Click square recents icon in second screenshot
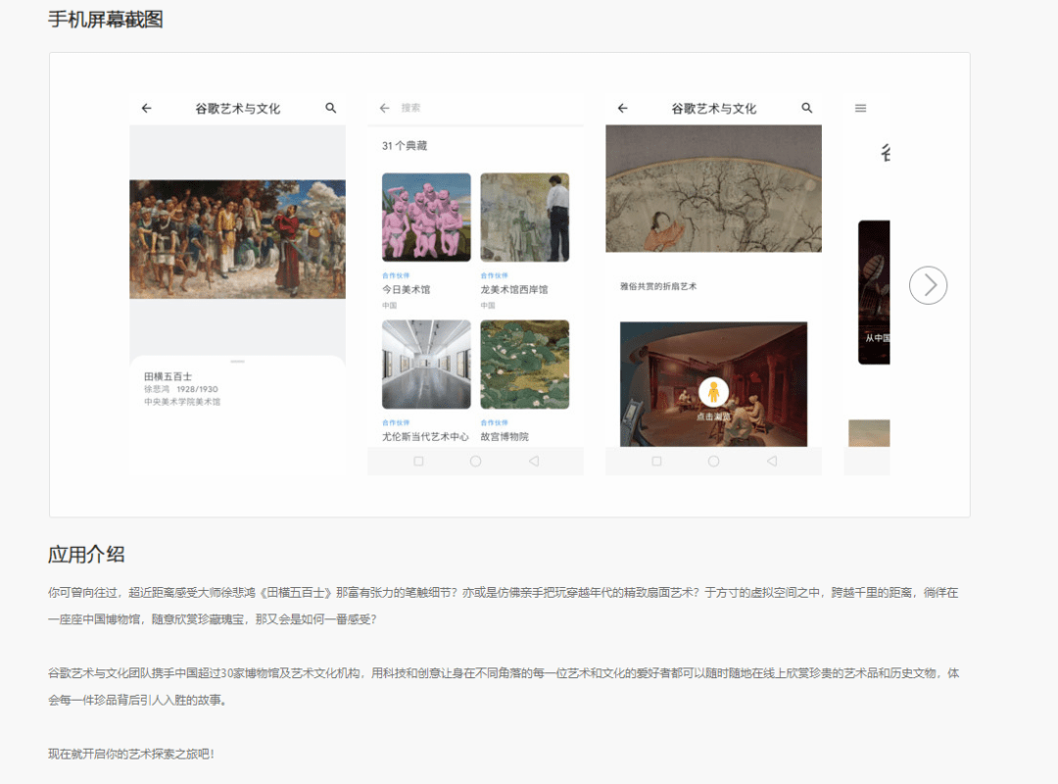 pos(418,462)
